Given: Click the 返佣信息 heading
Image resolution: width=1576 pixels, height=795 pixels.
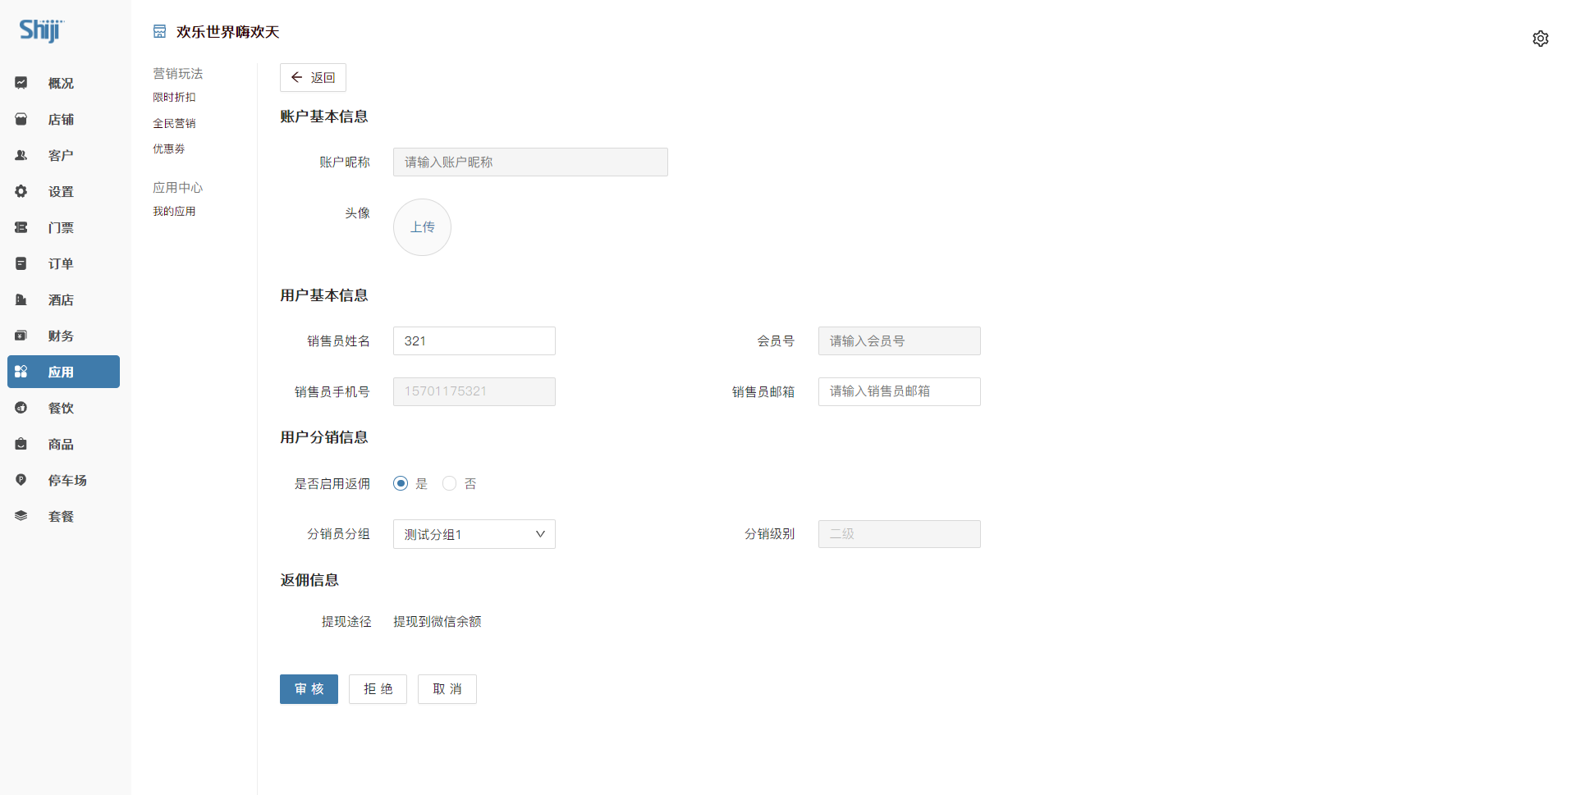Looking at the screenshot, I should tap(309, 580).
